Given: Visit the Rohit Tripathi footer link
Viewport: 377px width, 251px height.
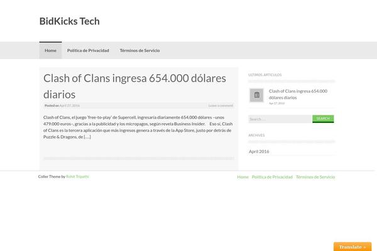Looking at the screenshot, I should (x=78, y=177).
